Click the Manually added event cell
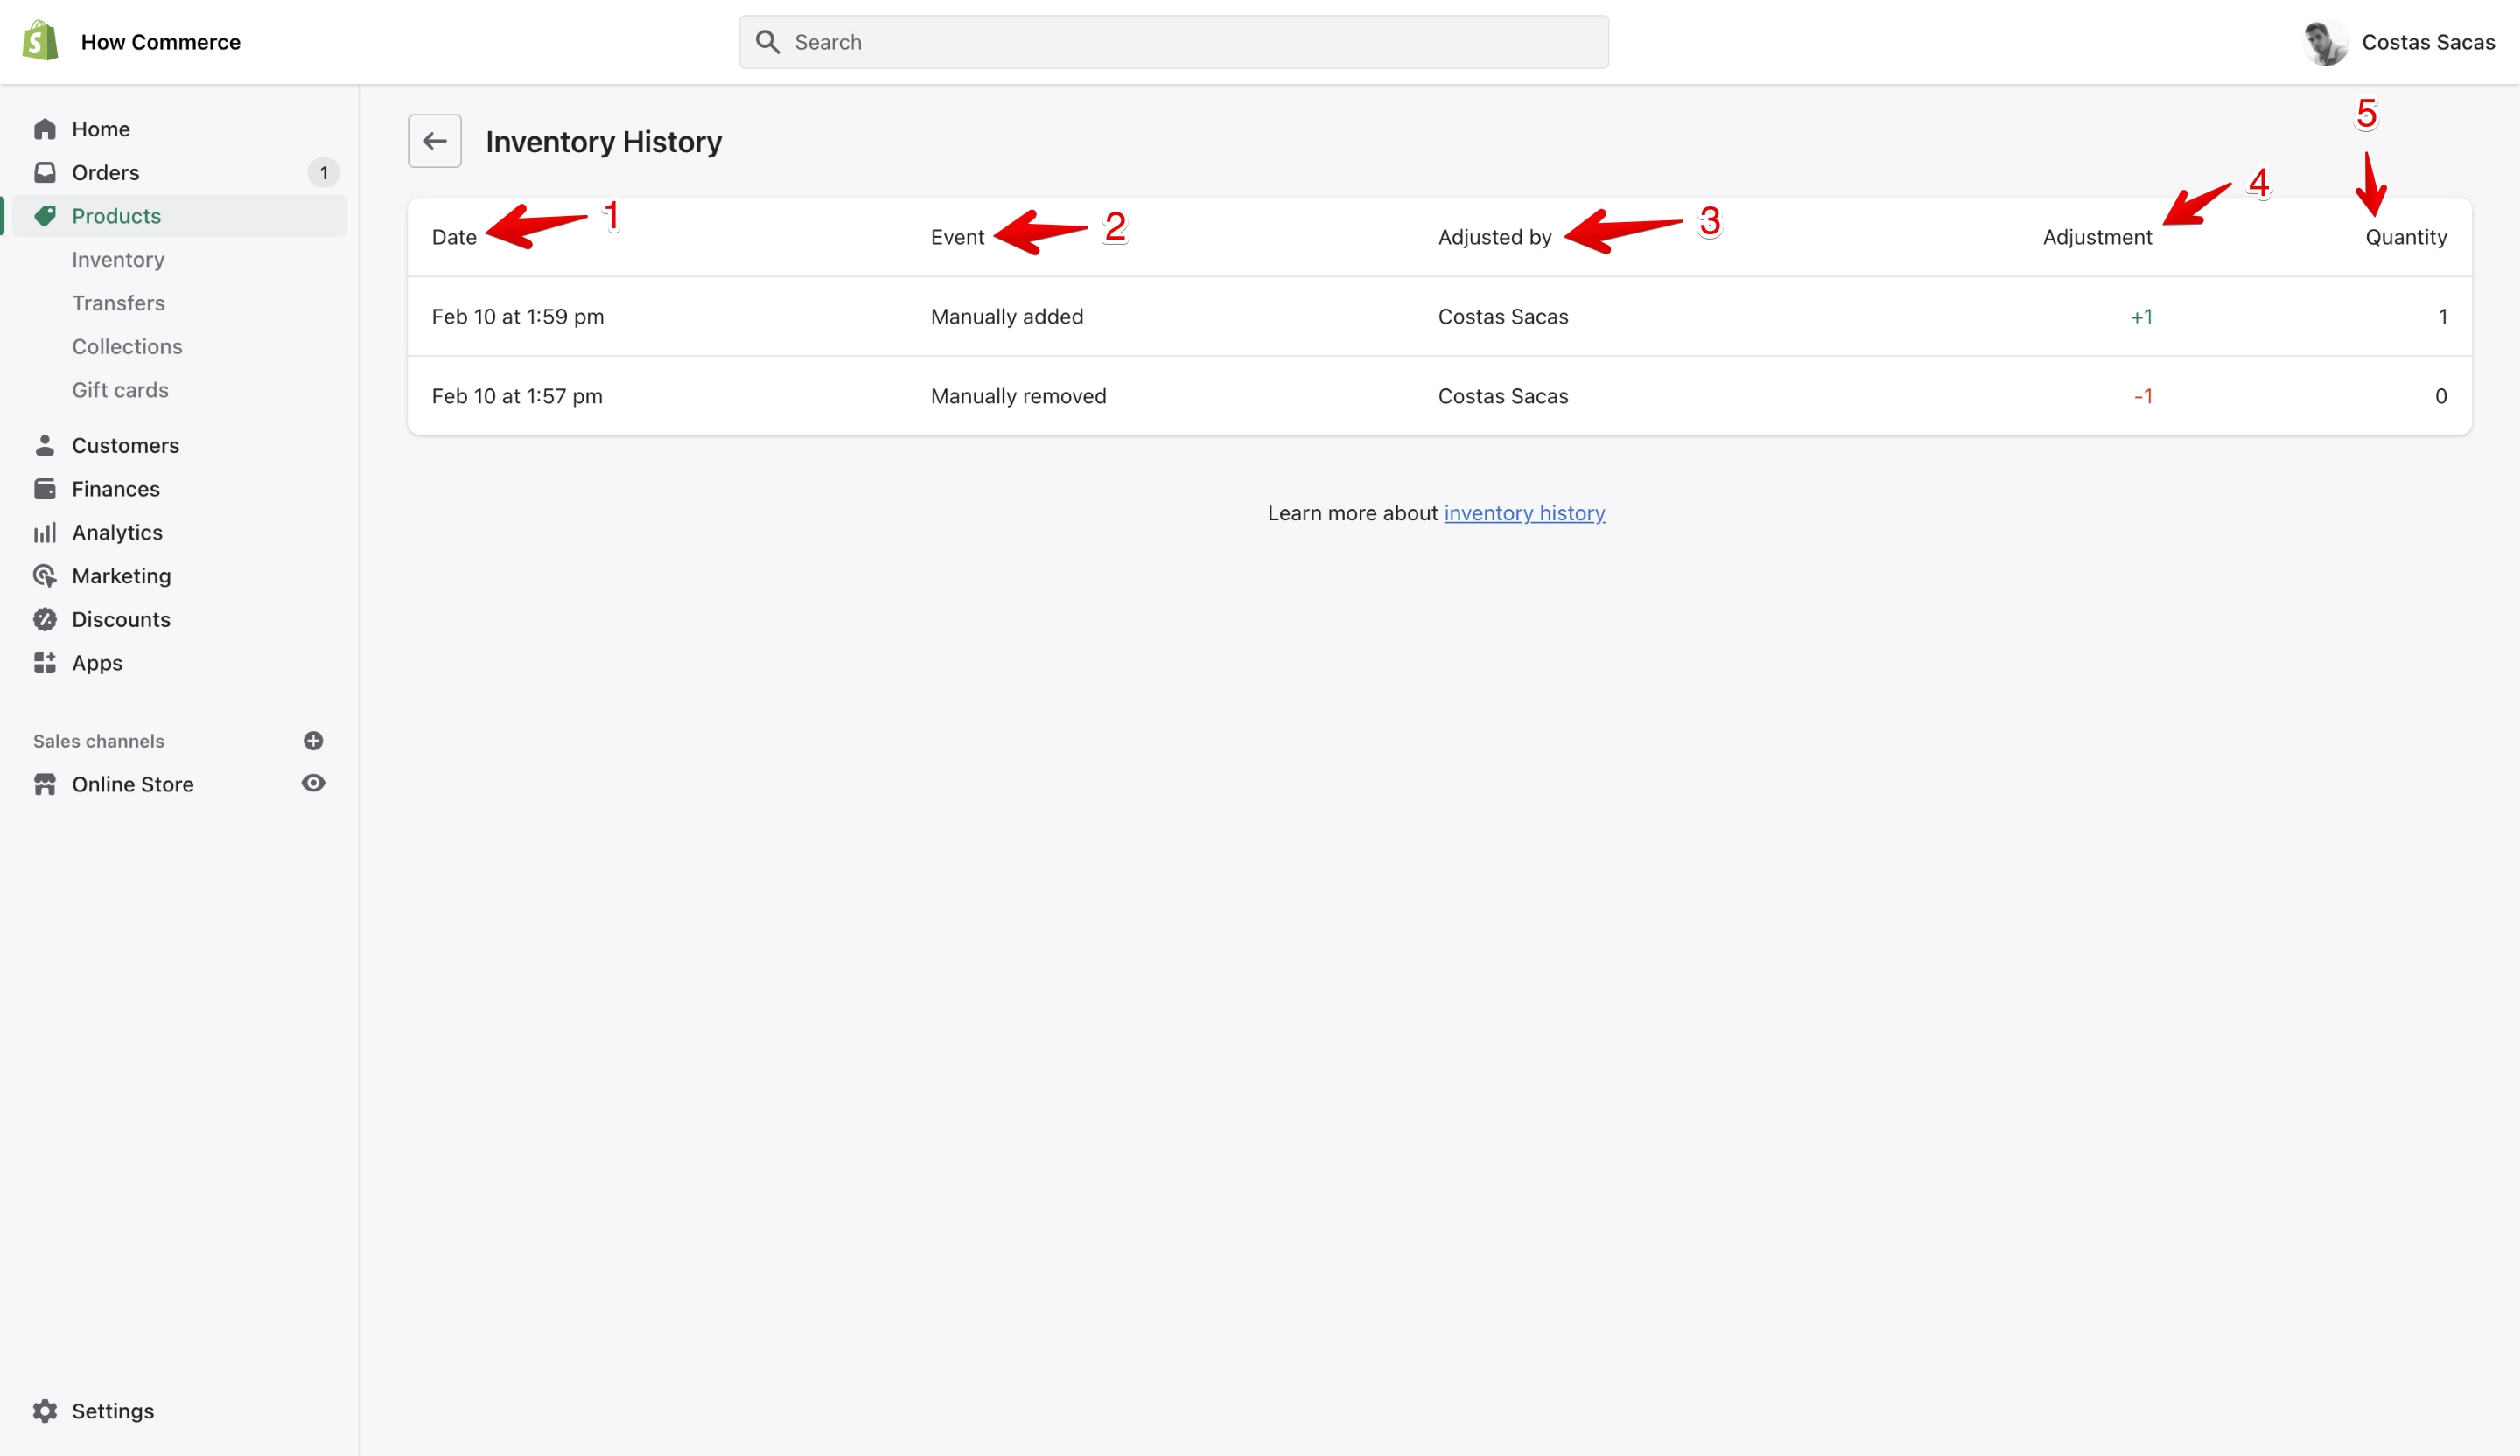 click(1007, 317)
